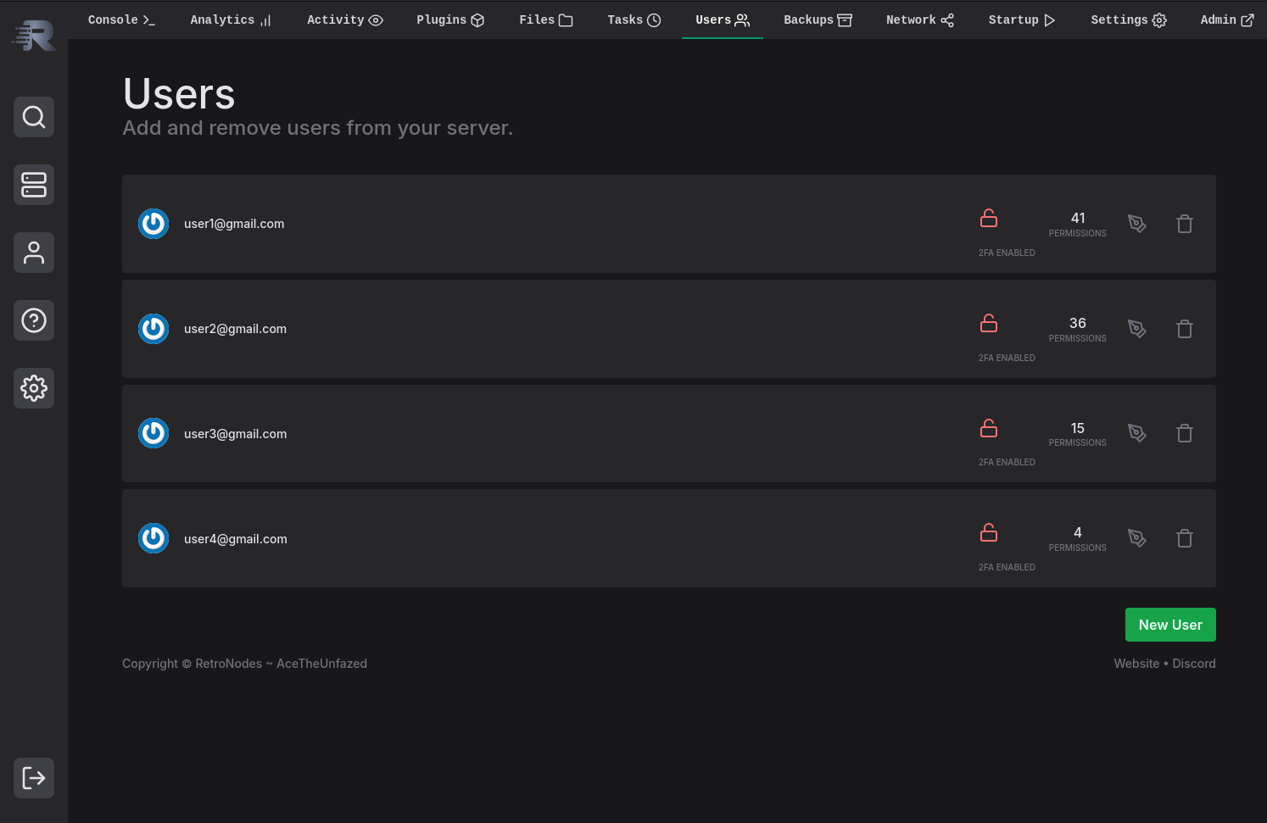Click the avatar of user1@gmail.com
Viewport: 1267px width, 823px height.
153,224
